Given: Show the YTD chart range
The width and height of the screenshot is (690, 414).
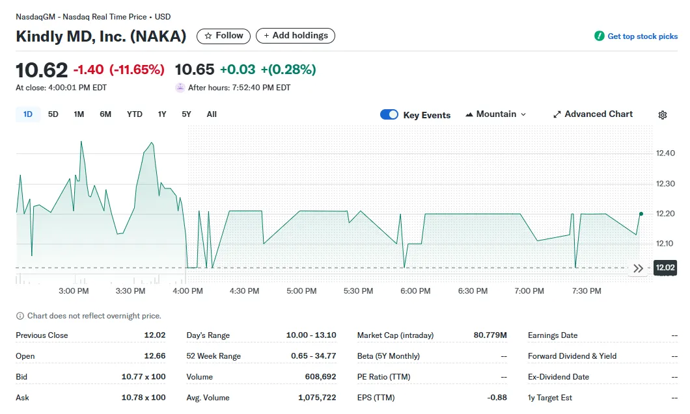Looking at the screenshot, I should 134,114.
